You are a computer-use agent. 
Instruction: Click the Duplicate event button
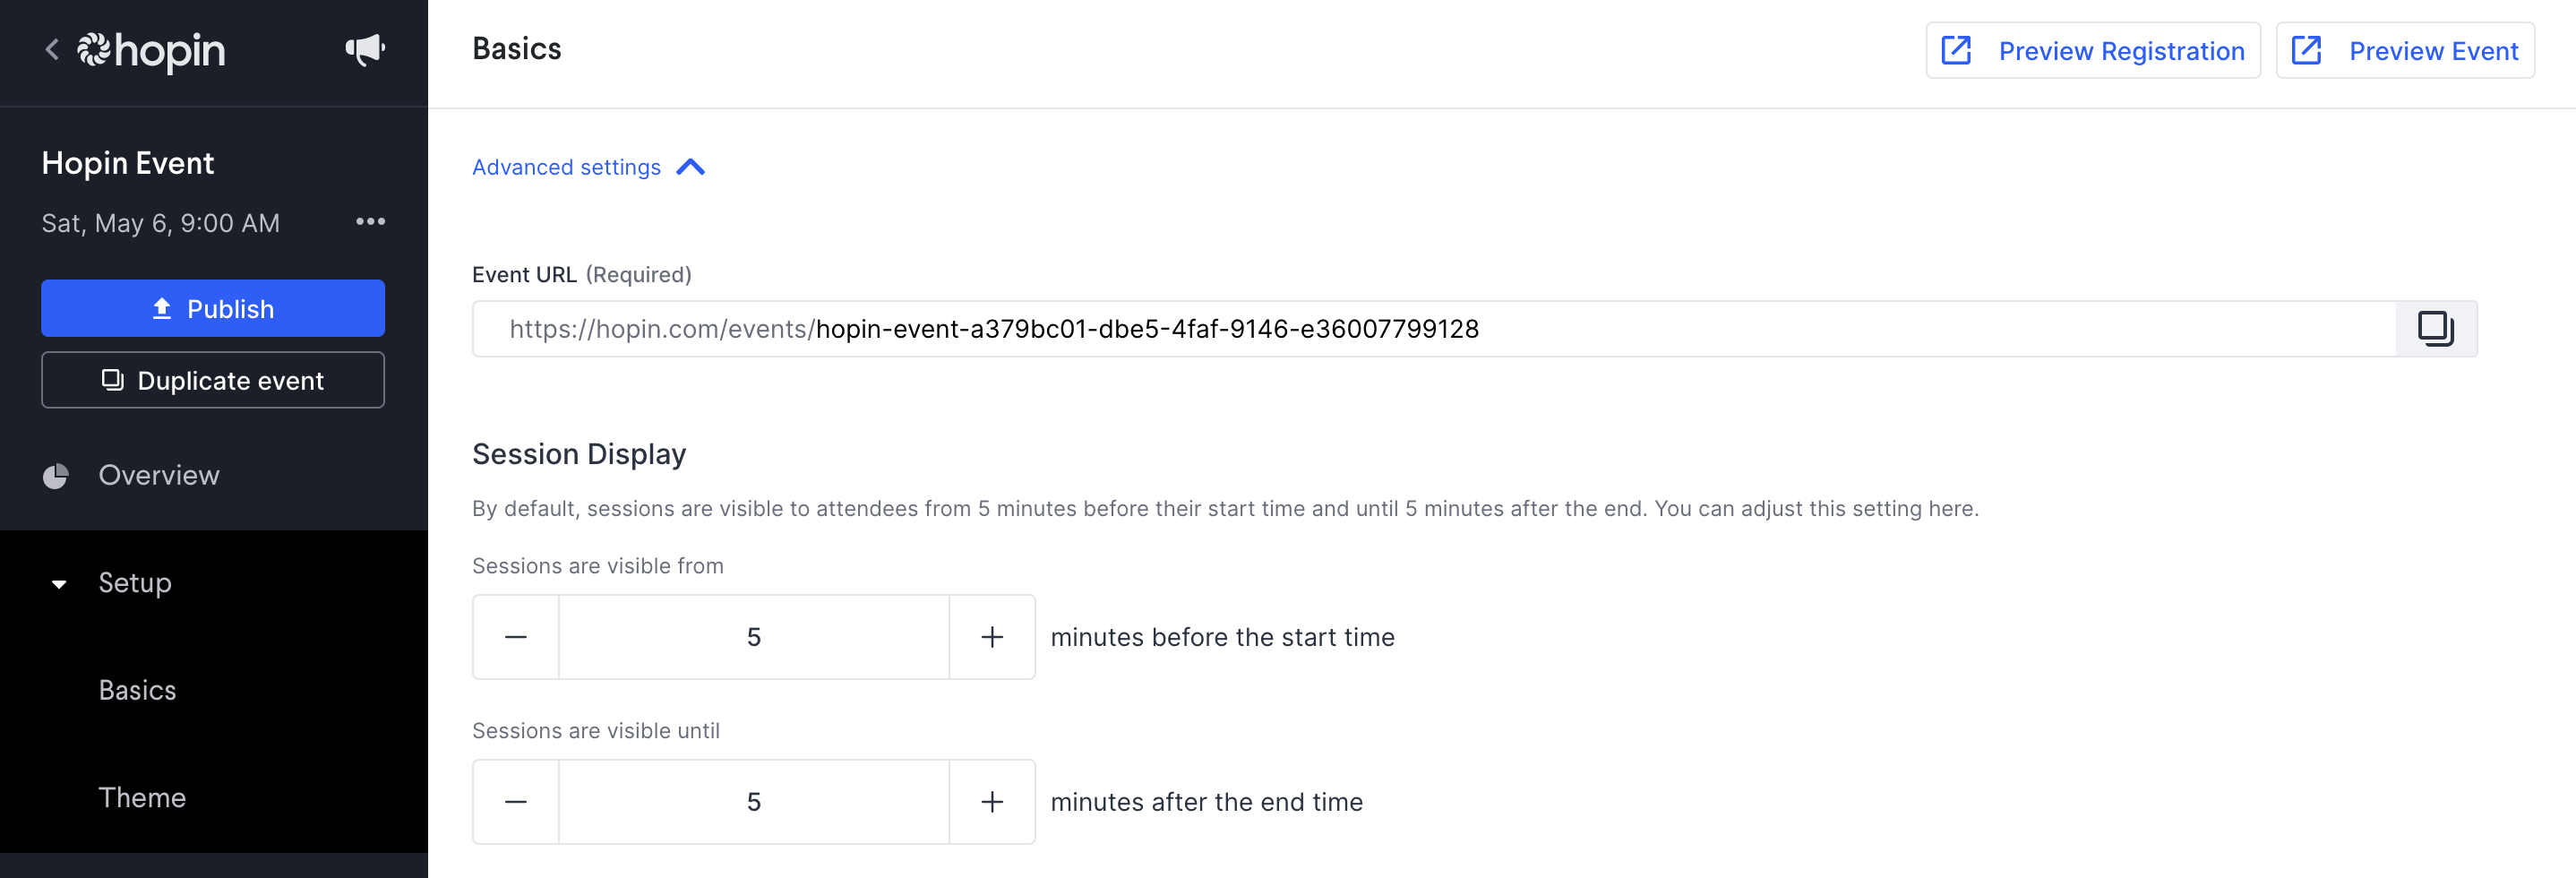click(x=213, y=380)
